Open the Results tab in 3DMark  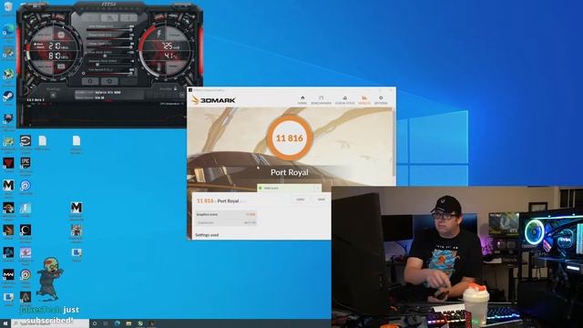tap(364, 99)
